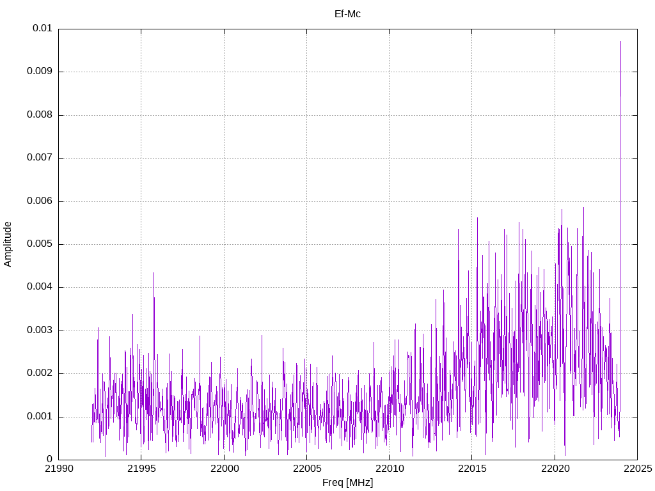Click the plot title Ef-Mc
The height and width of the screenshot is (491, 655).
tap(347, 13)
